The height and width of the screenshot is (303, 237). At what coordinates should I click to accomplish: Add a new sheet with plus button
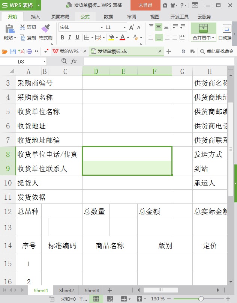[x=110, y=290]
